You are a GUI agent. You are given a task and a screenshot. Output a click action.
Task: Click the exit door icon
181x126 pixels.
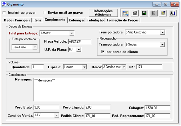point(172,13)
